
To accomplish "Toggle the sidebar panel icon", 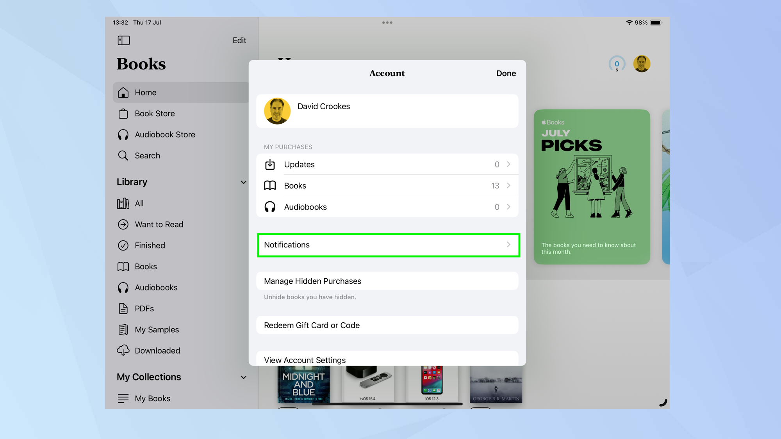I will pos(123,40).
